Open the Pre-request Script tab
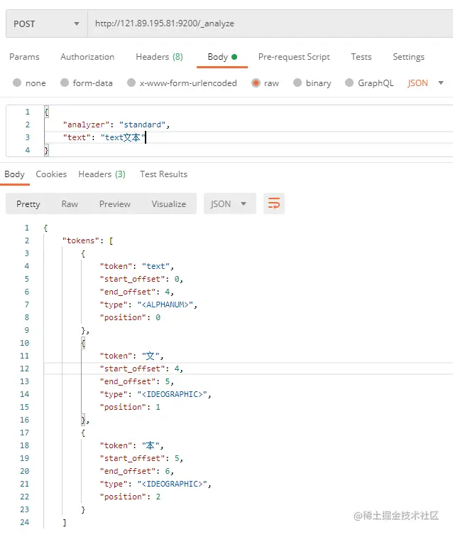Screen dimensions: 453x535 (294, 57)
